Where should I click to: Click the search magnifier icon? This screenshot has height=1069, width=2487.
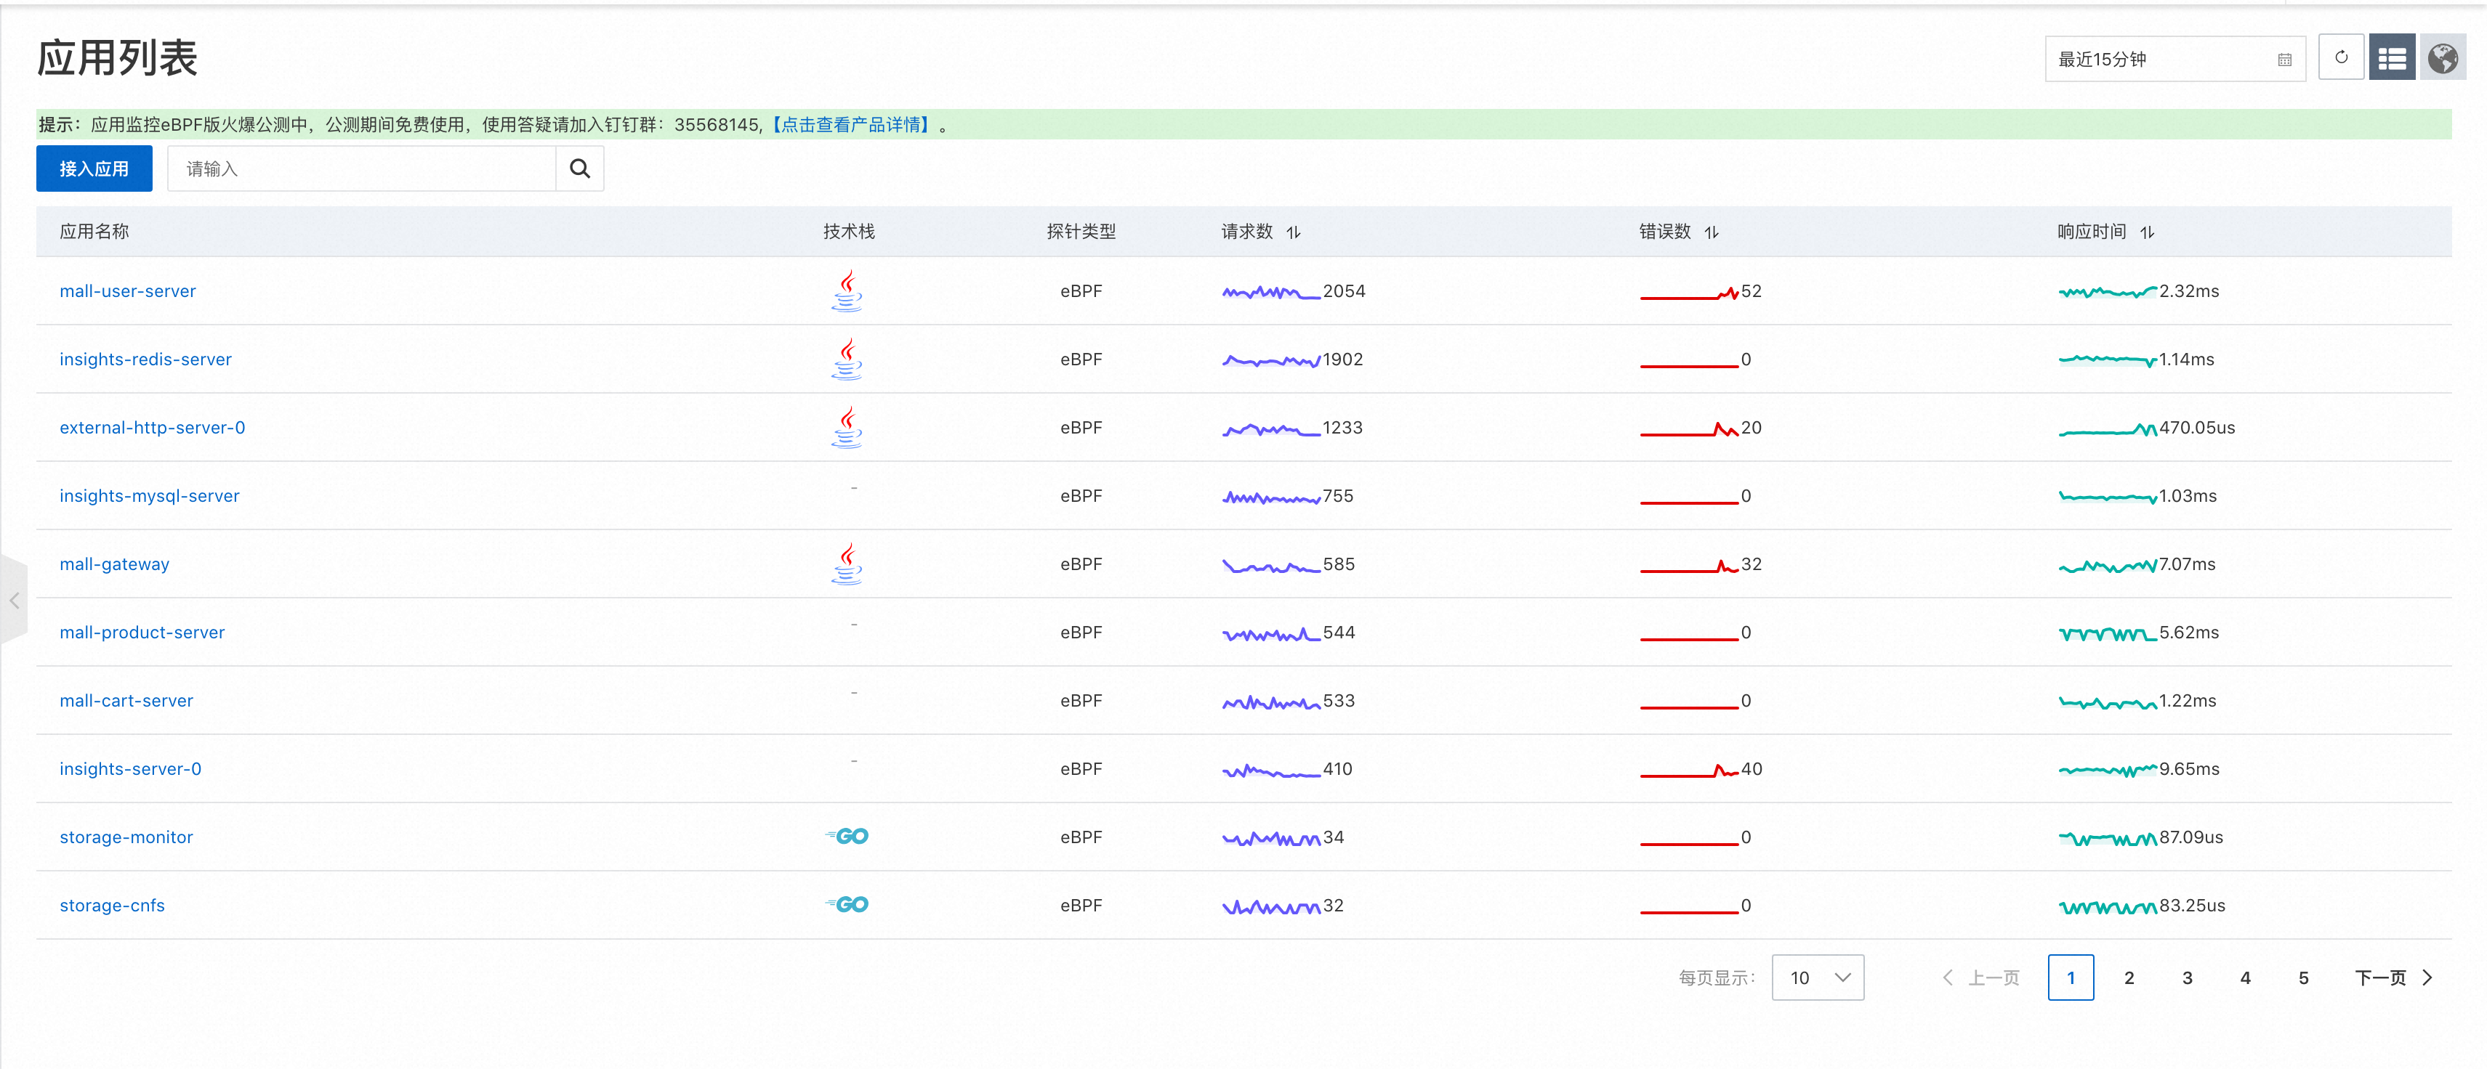(579, 168)
